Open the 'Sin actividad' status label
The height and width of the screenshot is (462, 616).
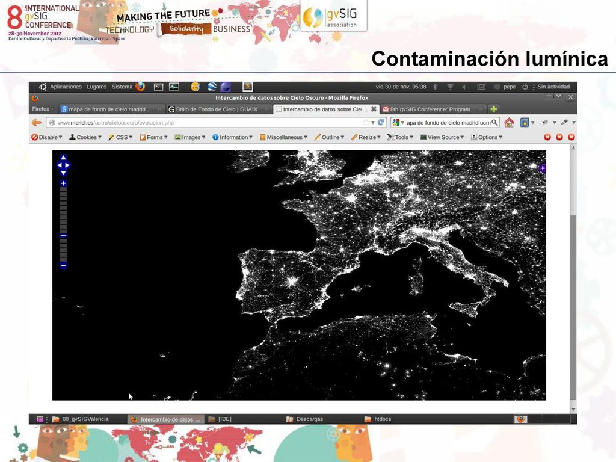point(553,87)
